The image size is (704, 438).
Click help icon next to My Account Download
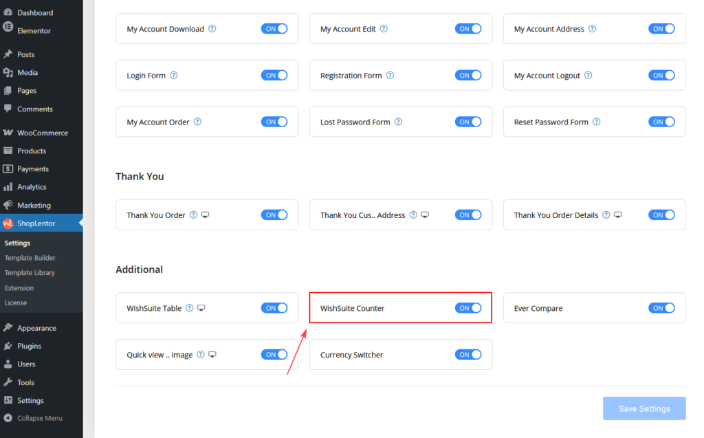(212, 29)
